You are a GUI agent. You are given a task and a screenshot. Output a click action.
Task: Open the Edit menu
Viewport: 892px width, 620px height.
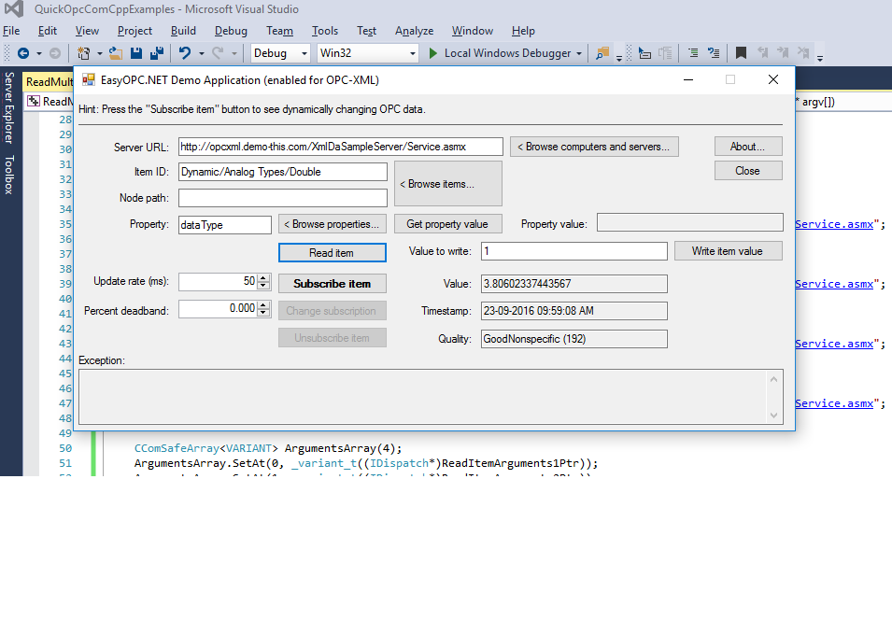(x=48, y=31)
